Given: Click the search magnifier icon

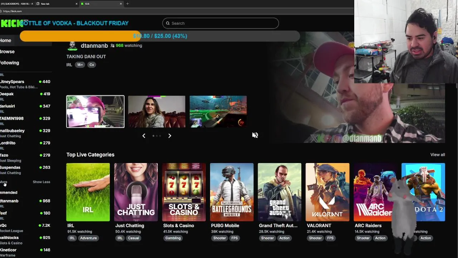Looking at the screenshot, I should coord(168,23).
